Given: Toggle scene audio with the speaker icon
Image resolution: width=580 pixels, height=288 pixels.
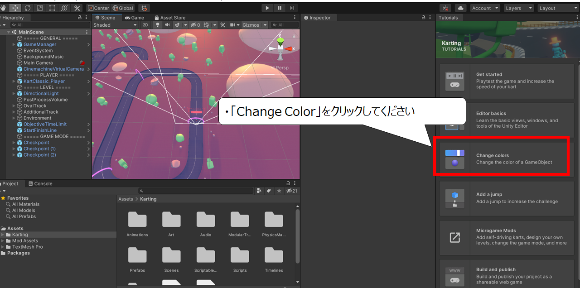Looking at the screenshot, I should (168, 25).
